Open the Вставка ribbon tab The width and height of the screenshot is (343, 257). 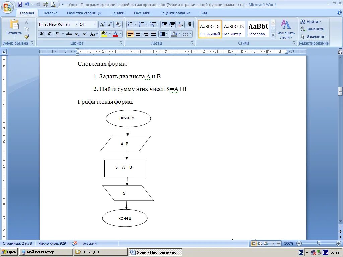(x=50, y=13)
